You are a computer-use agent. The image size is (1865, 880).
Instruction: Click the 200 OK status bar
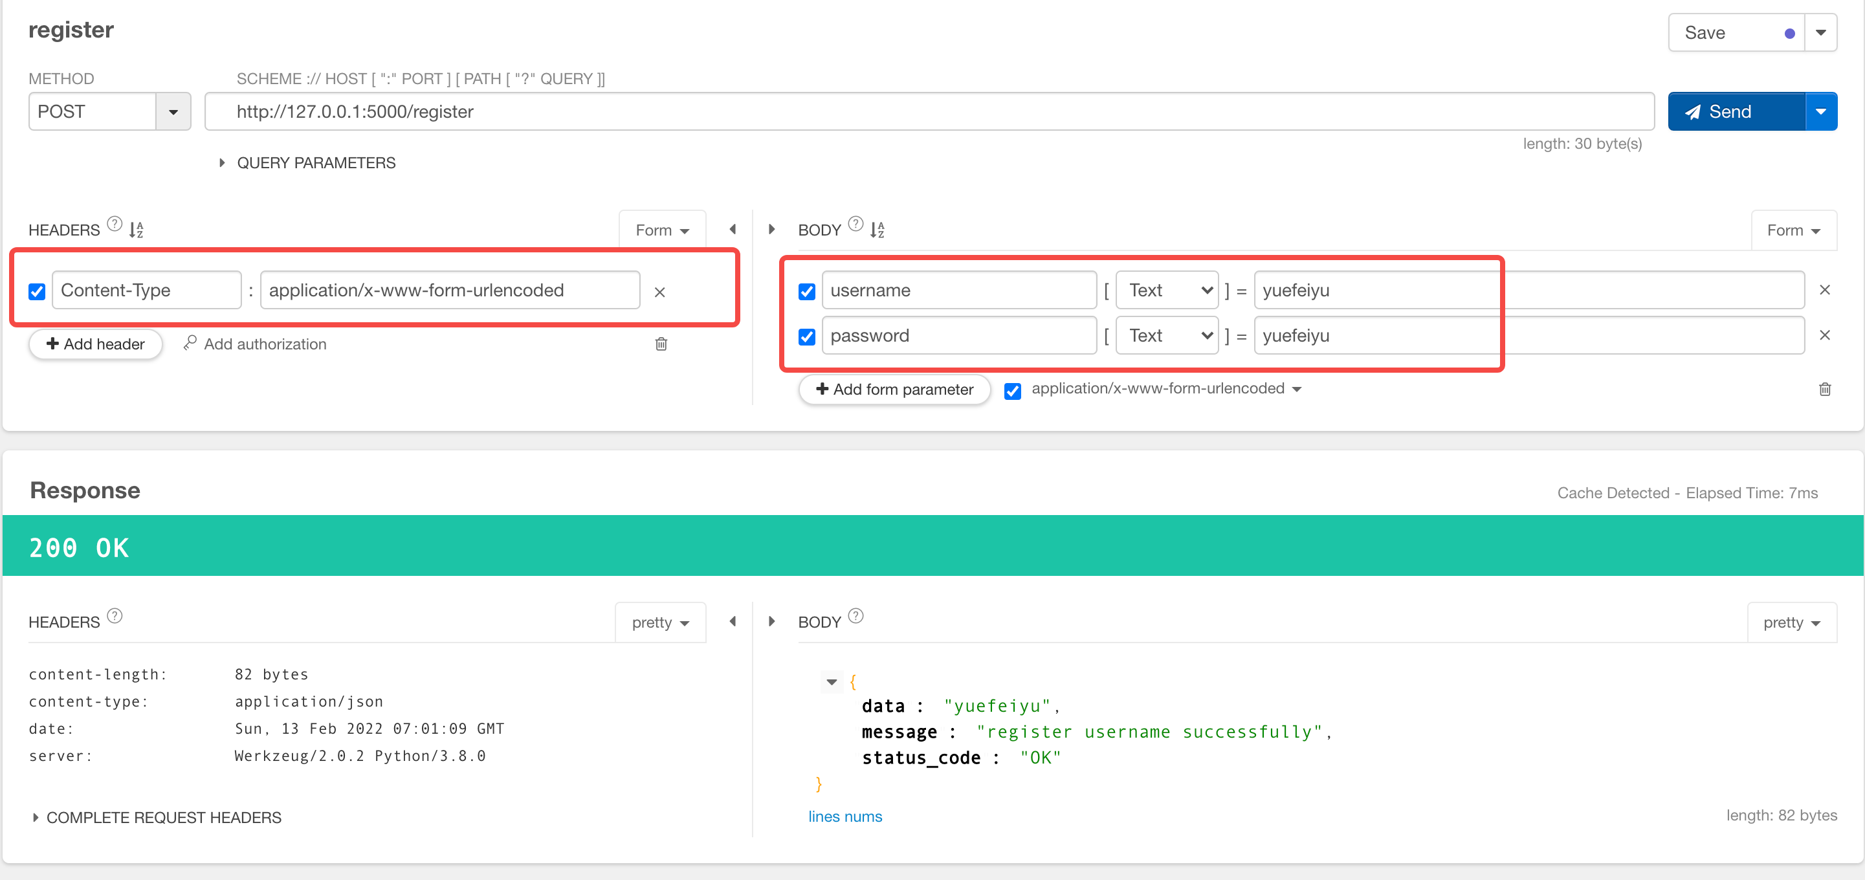pos(933,545)
